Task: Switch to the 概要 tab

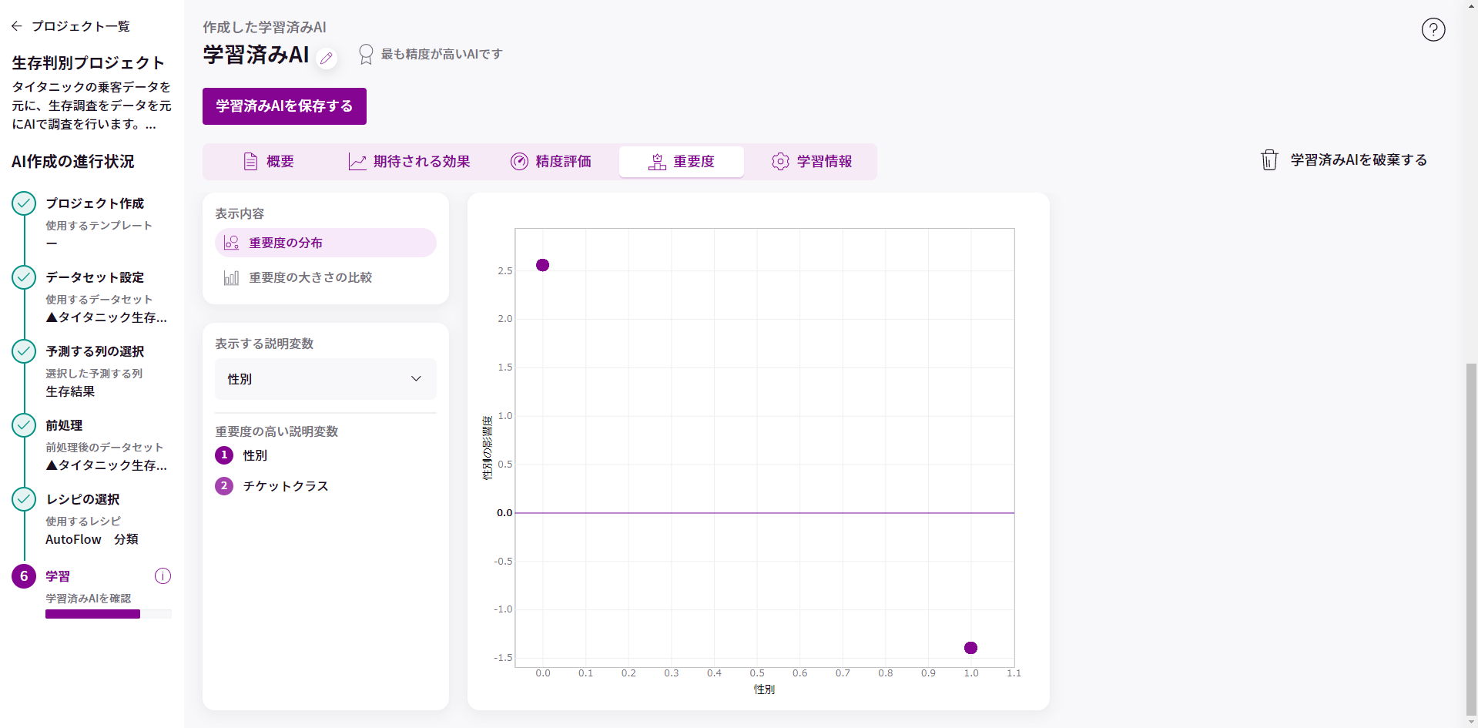Action: pos(269,162)
